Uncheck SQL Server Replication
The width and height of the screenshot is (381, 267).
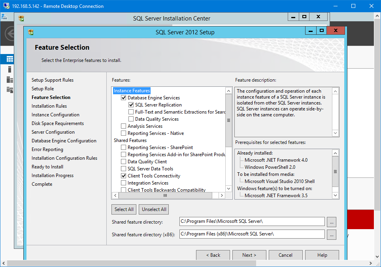pyautogui.click(x=131, y=105)
